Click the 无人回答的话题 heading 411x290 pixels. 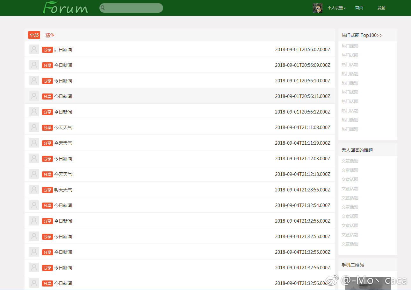coord(357,150)
